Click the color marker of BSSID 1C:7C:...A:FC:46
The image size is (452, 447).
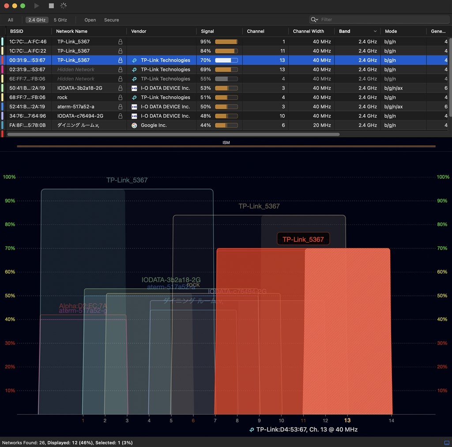tap(2, 41)
